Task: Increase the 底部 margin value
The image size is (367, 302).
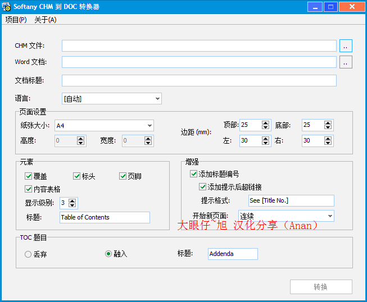Action: click(x=328, y=123)
